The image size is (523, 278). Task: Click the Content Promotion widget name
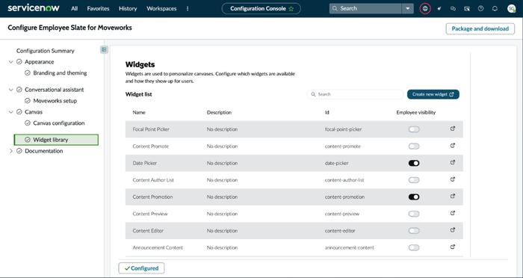point(152,197)
